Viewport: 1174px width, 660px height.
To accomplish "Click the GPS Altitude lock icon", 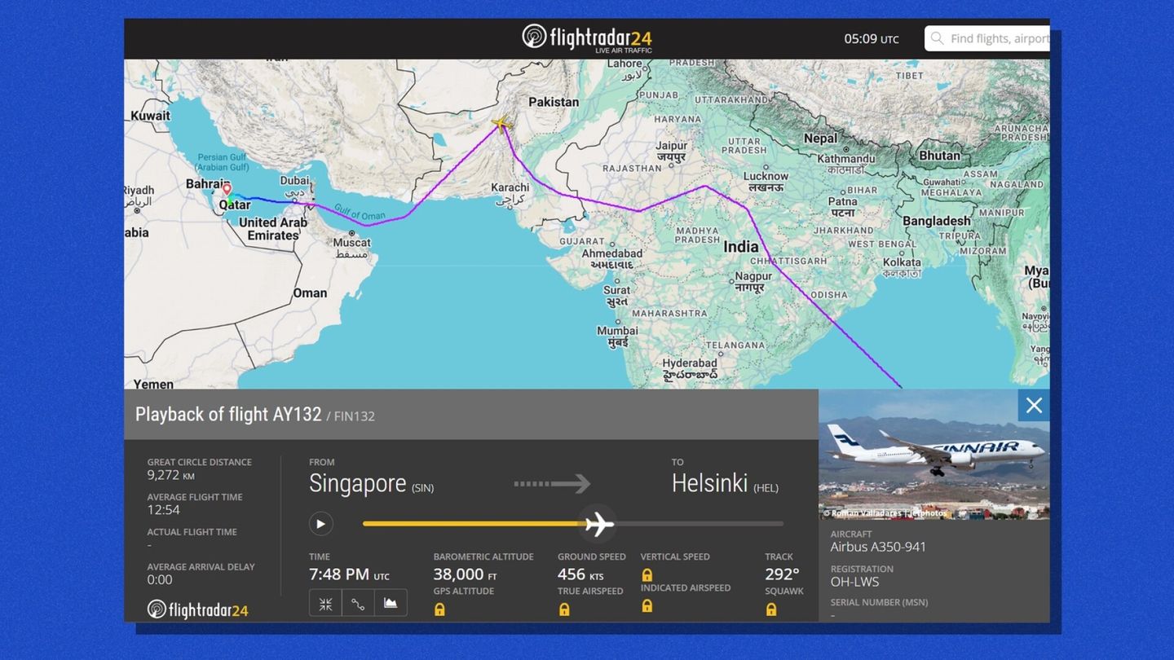I will point(439,609).
